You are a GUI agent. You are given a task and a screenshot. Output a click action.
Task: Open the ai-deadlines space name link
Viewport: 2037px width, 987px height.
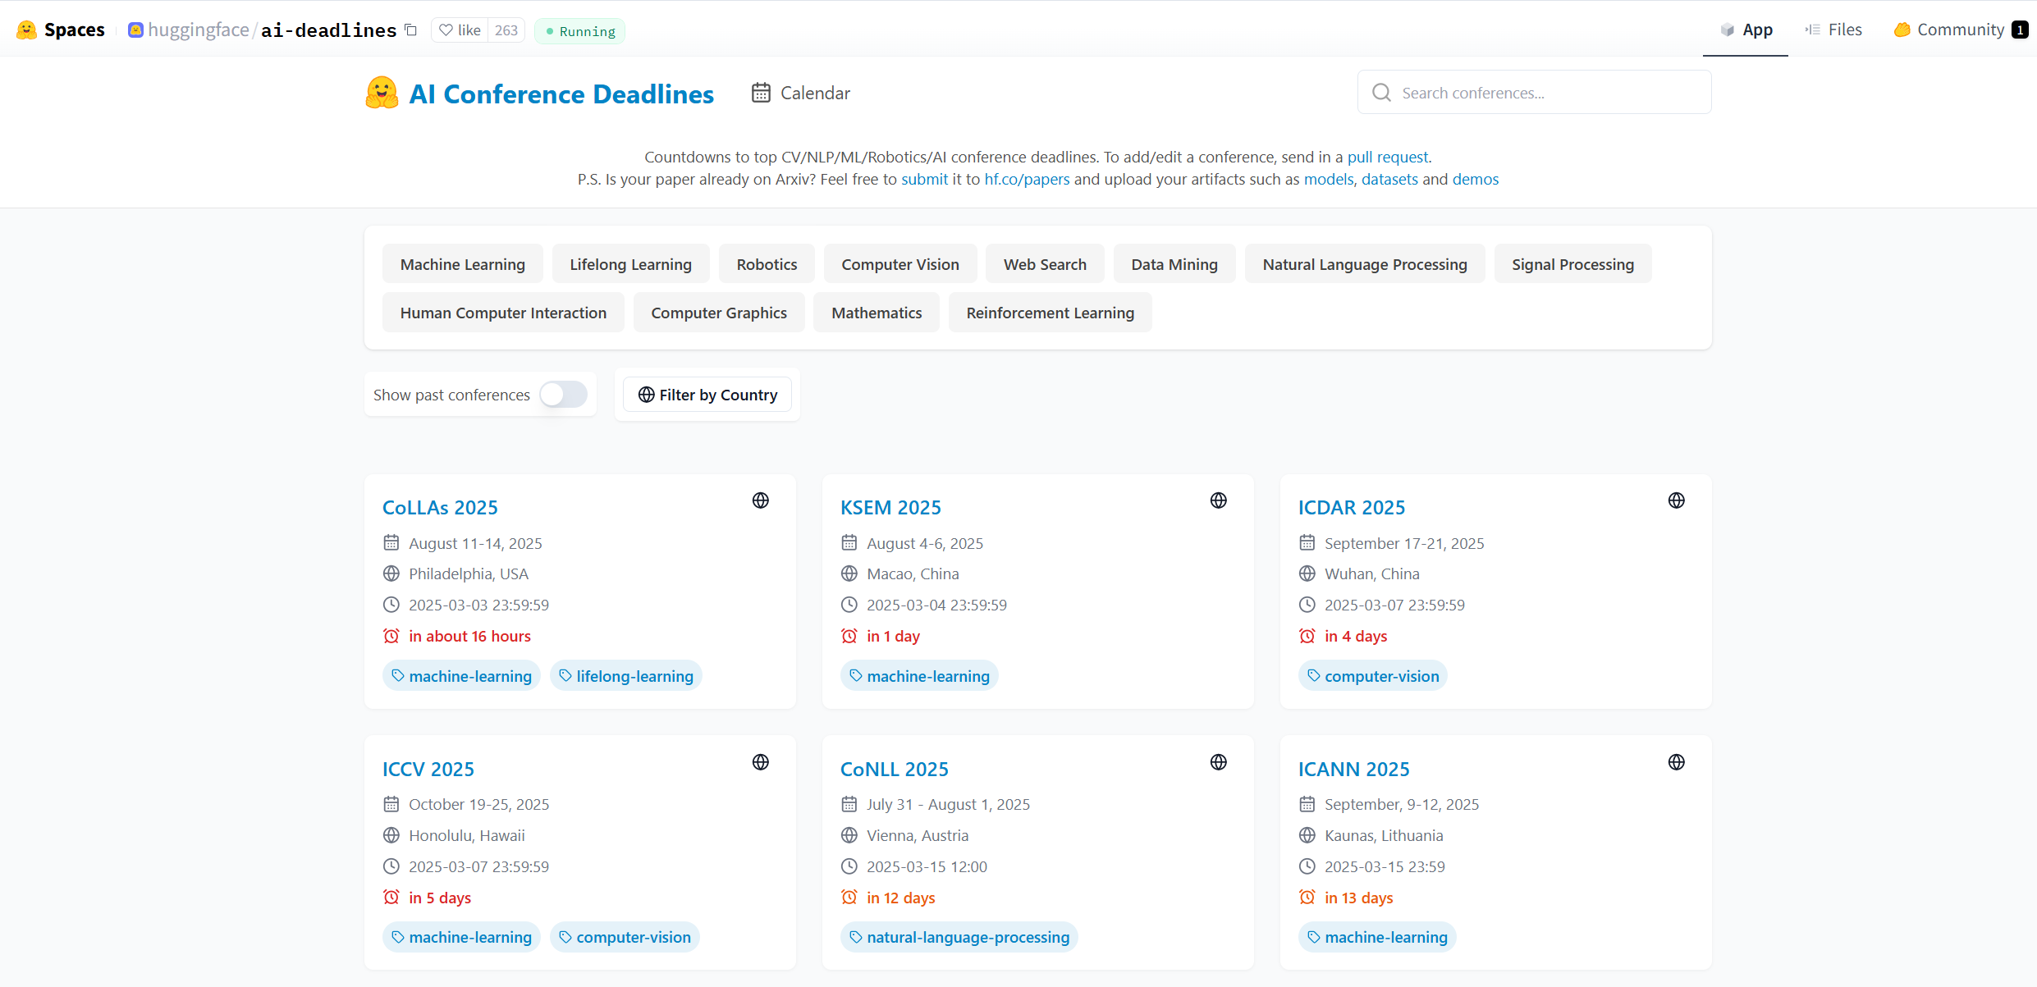pyautogui.click(x=328, y=30)
